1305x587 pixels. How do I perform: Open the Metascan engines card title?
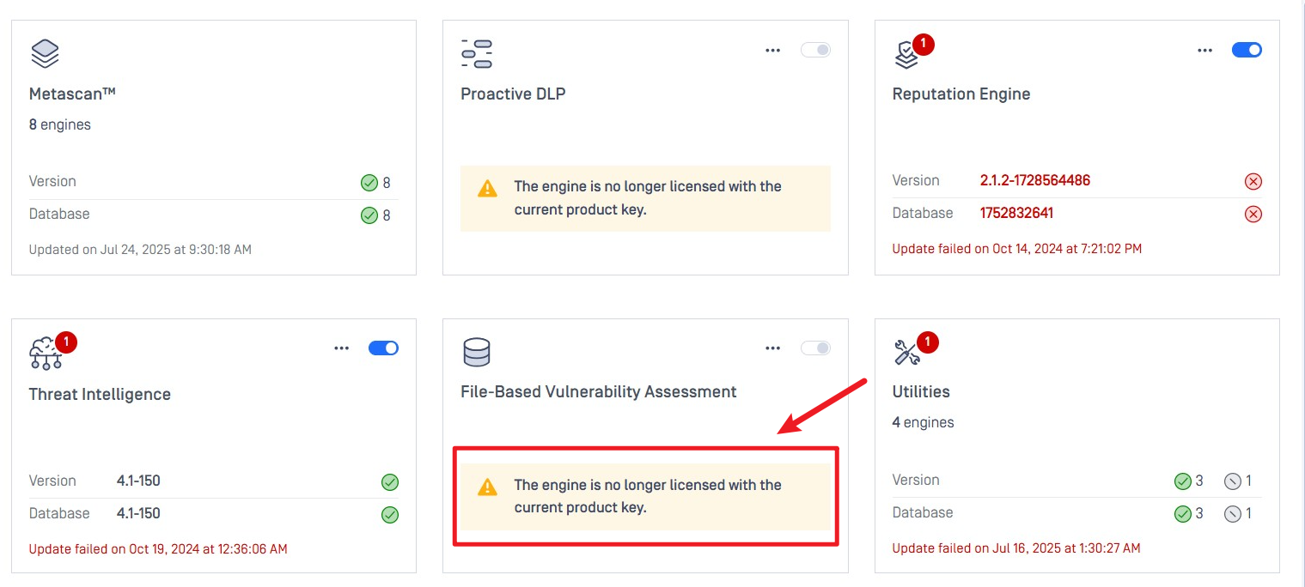point(72,94)
